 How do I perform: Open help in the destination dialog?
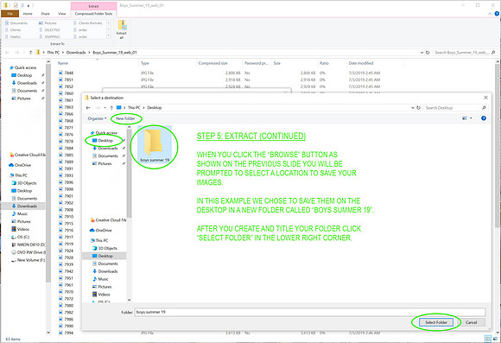(x=484, y=118)
